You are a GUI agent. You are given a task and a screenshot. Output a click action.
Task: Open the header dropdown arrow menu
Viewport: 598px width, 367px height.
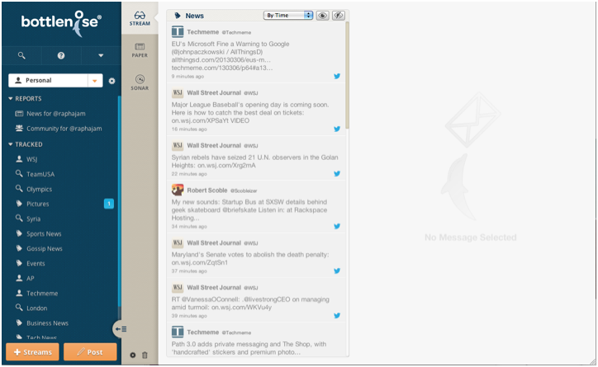[101, 55]
